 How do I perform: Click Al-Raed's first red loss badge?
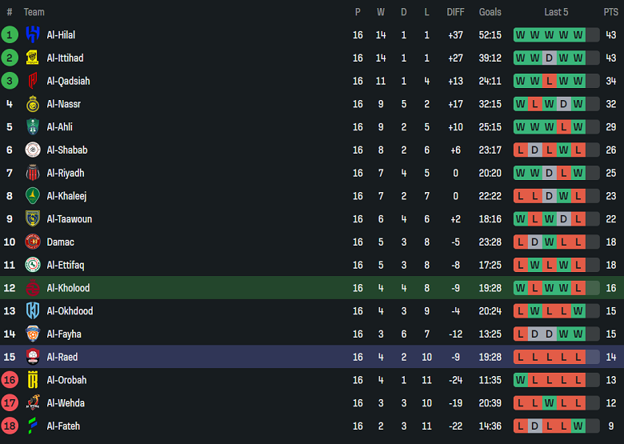coord(521,357)
